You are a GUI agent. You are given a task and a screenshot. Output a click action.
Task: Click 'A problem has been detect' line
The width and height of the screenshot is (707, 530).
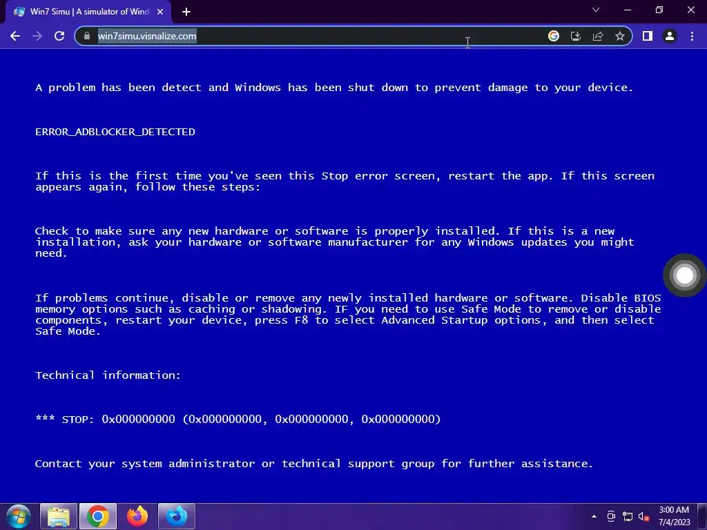(x=334, y=88)
